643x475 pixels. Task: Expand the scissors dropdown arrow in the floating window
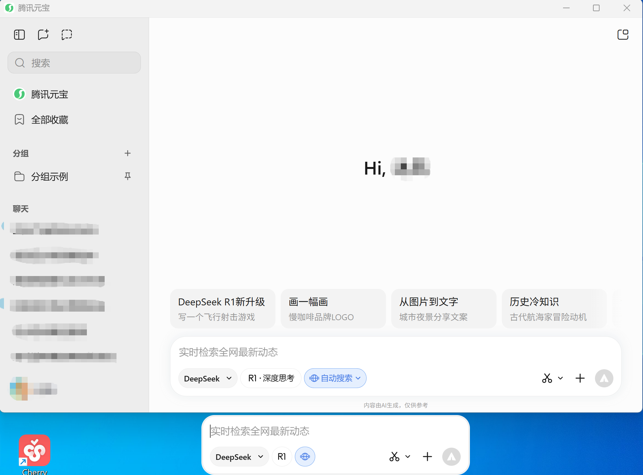(x=408, y=457)
